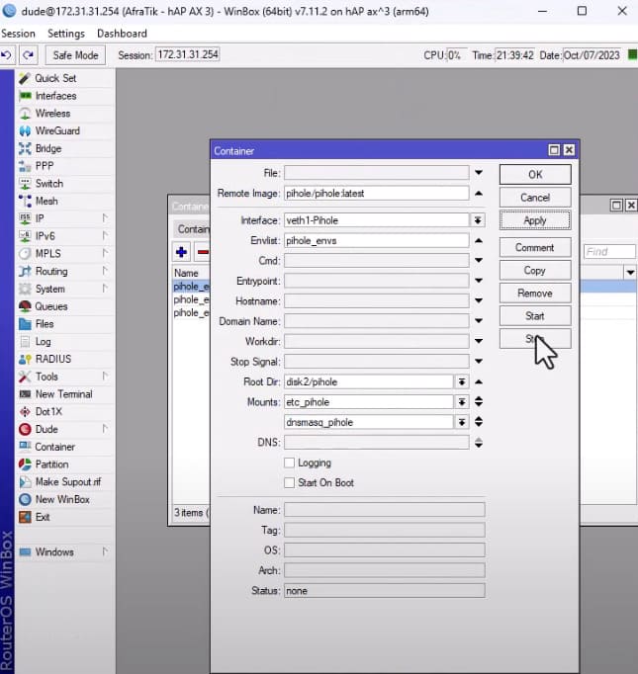The height and width of the screenshot is (674, 638).
Task: Click the Exit sidebar entry
Action: [x=43, y=517]
